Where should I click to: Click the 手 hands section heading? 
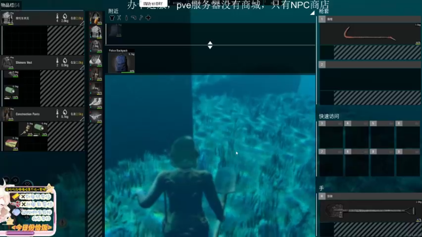(x=321, y=189)
